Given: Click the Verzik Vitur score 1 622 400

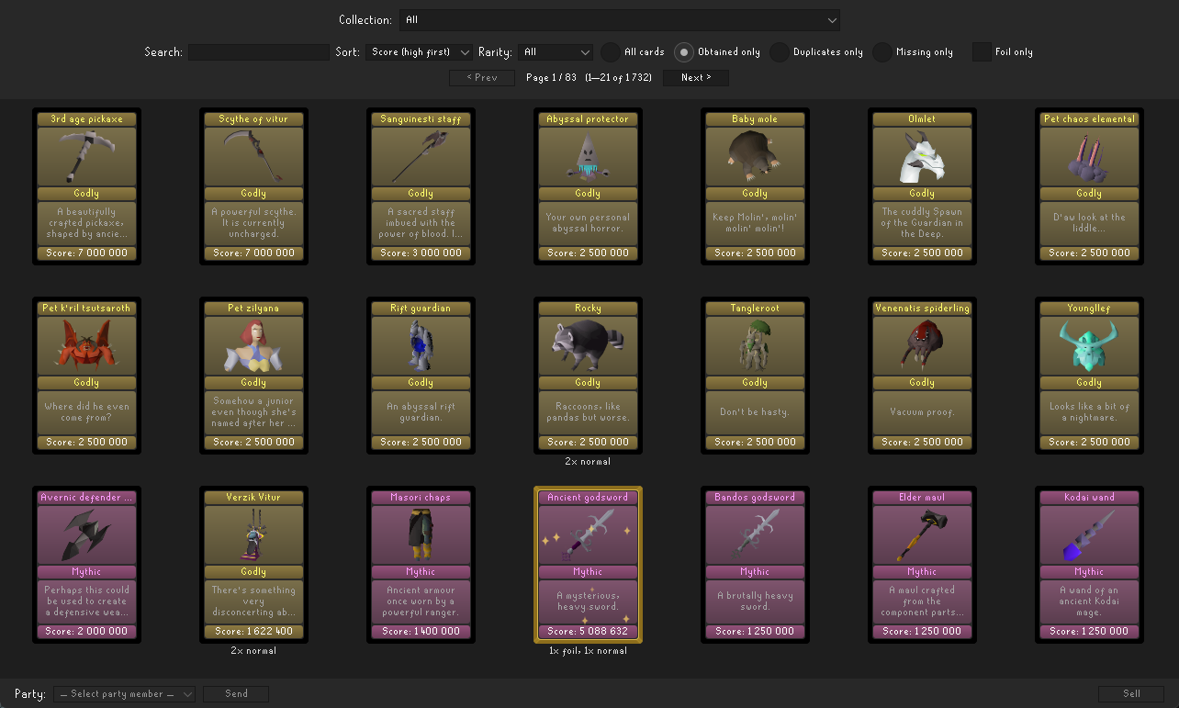Looking at the screenshot, I should click(253, 631).
